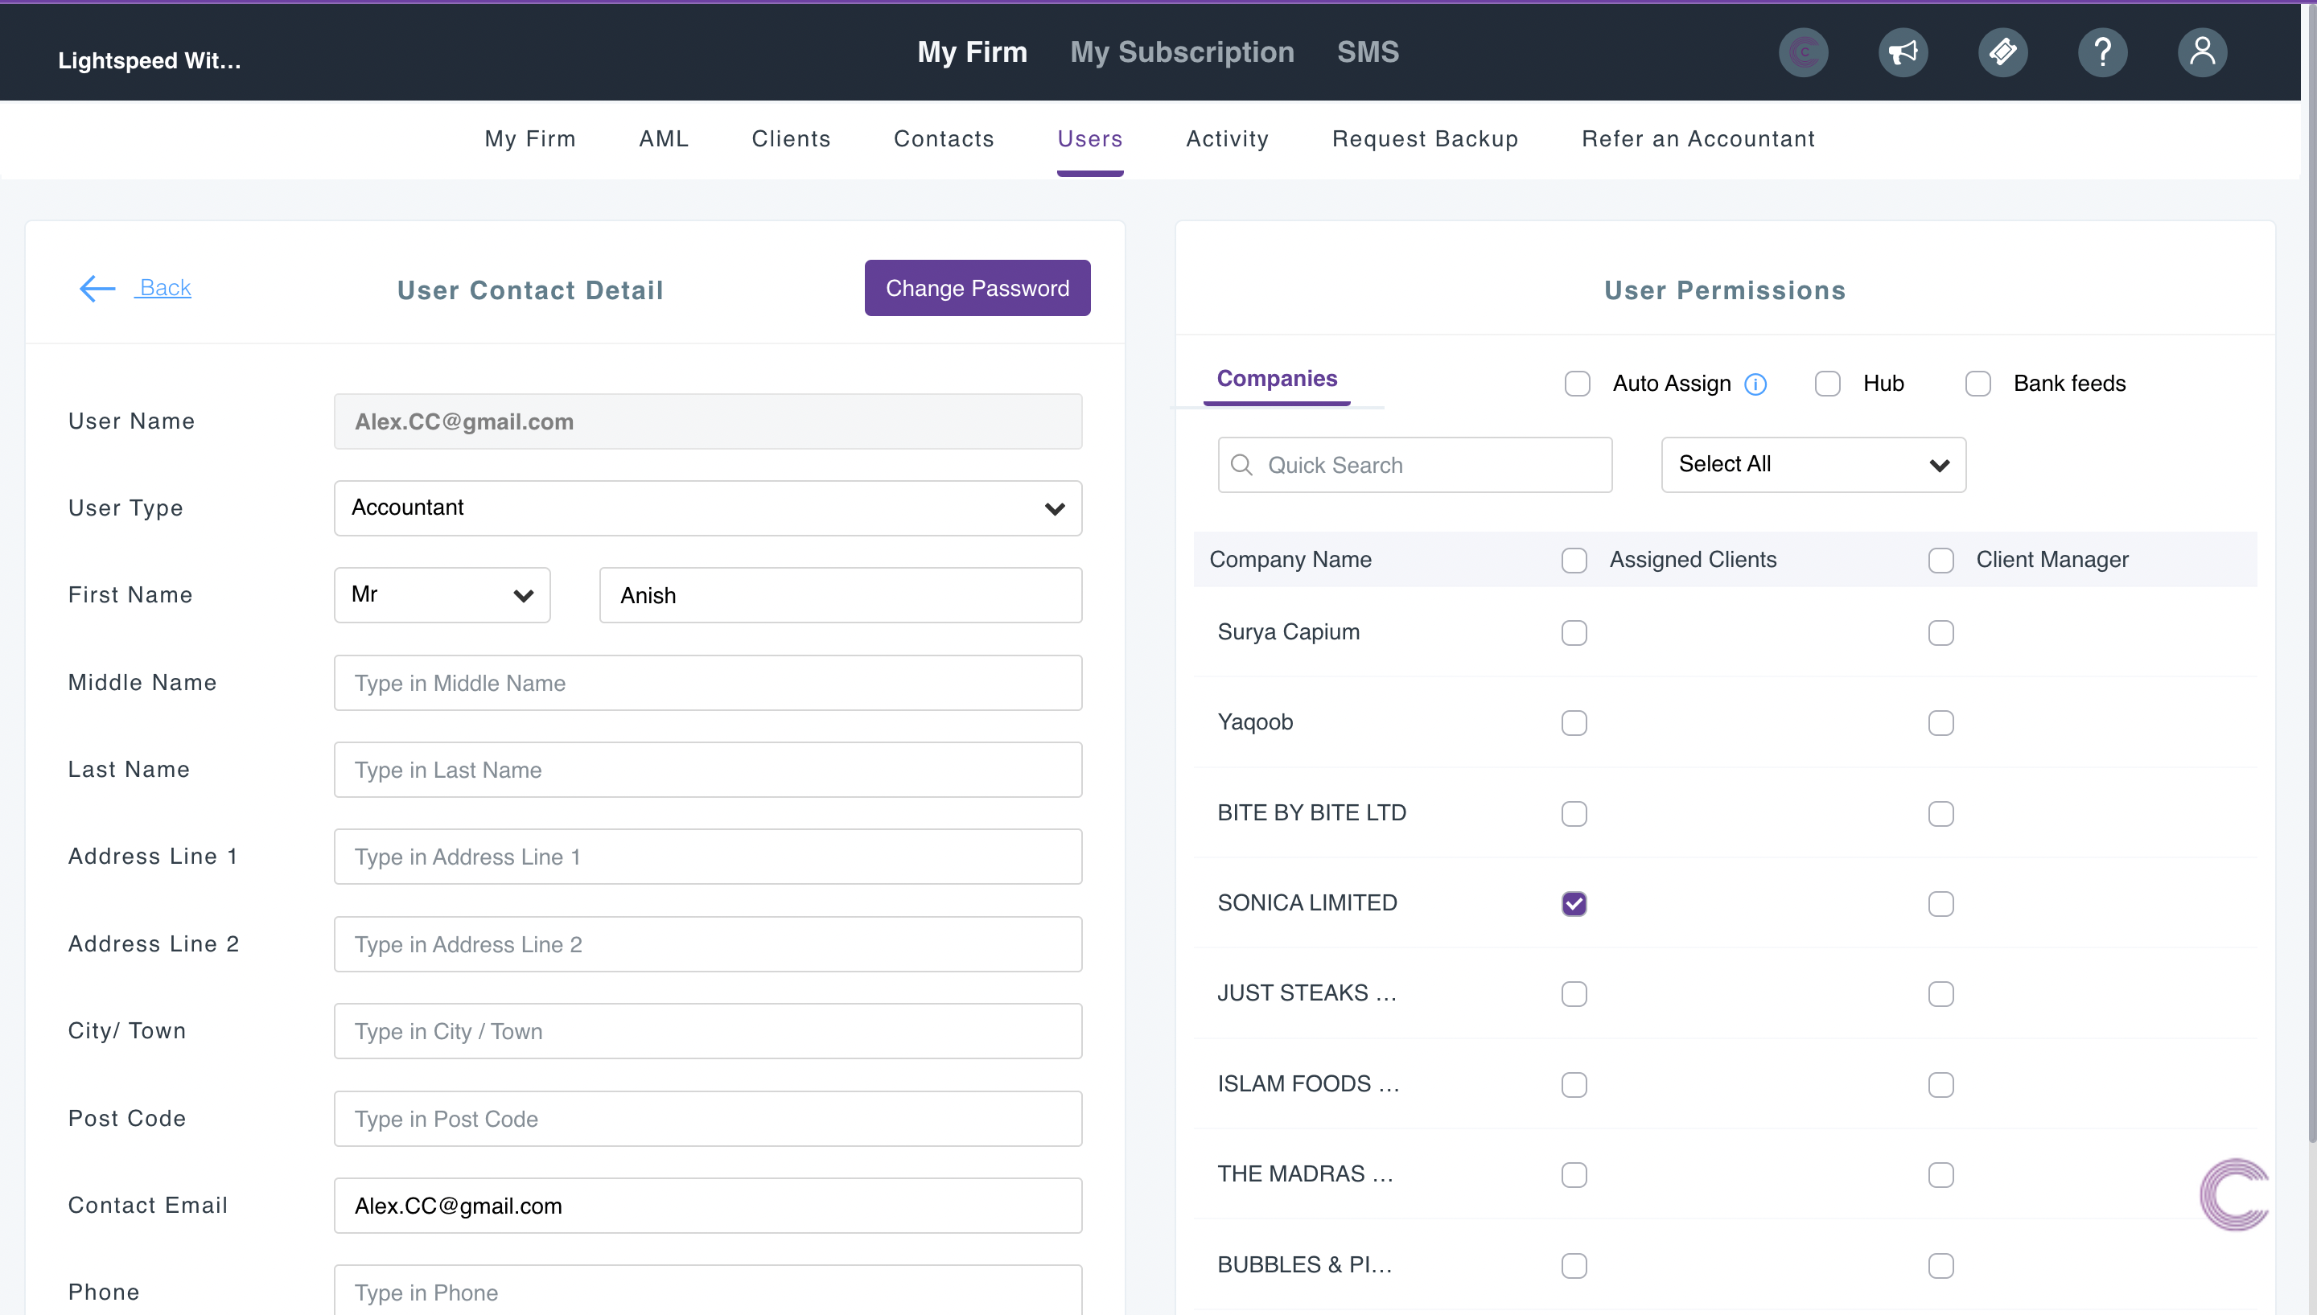
Task: Switch to the Activity tab
Action: point(1227,138)
